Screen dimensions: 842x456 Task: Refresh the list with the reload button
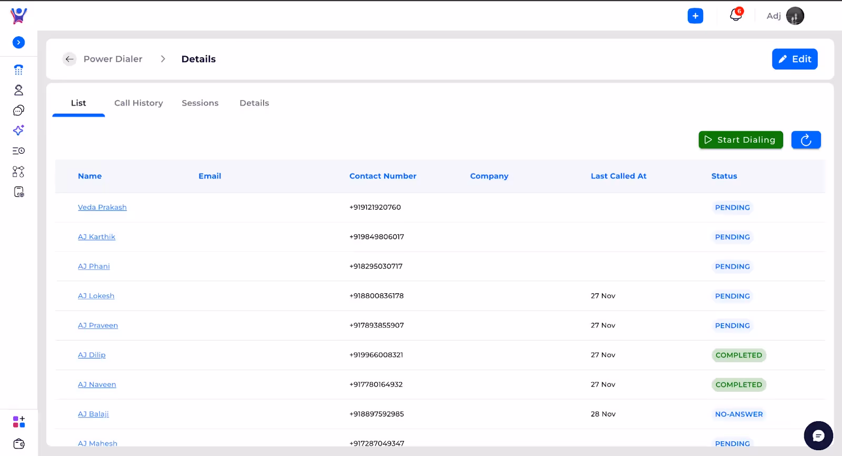(806, 140)
